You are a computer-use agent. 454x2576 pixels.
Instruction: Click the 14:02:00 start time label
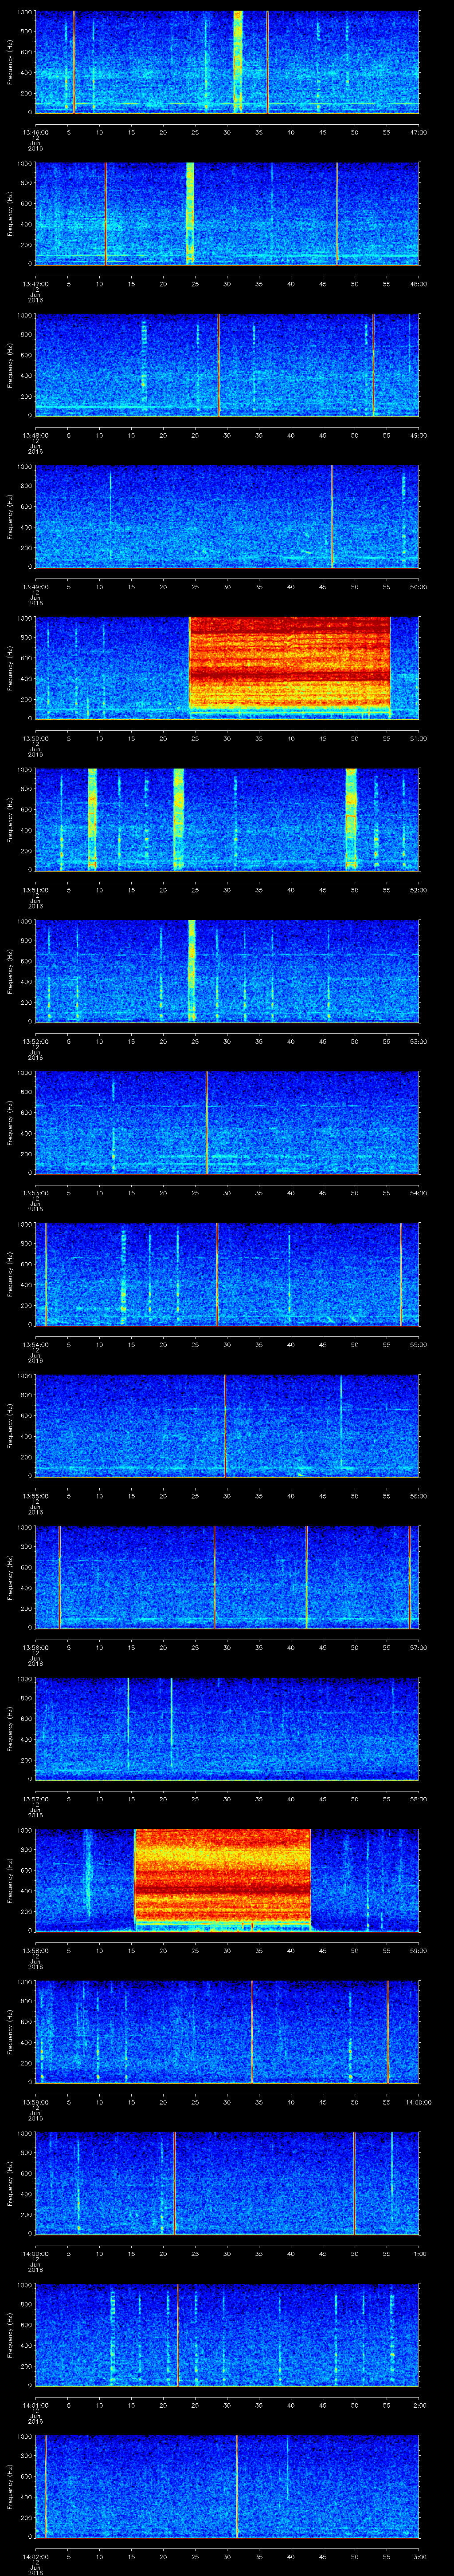(x=36, y=2557)
